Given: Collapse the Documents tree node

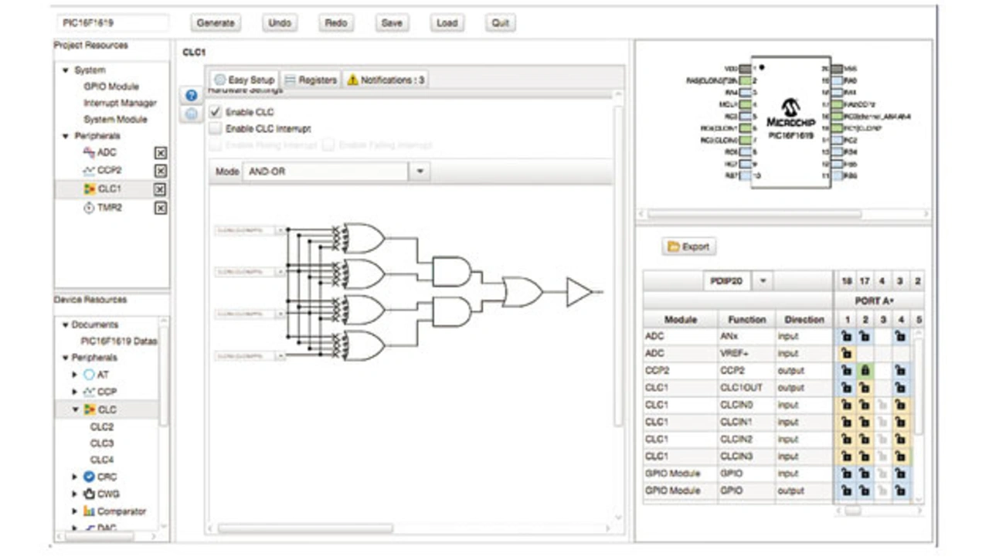Looking at the screenshot, I should pyautogui.click(x=66, y=324).
